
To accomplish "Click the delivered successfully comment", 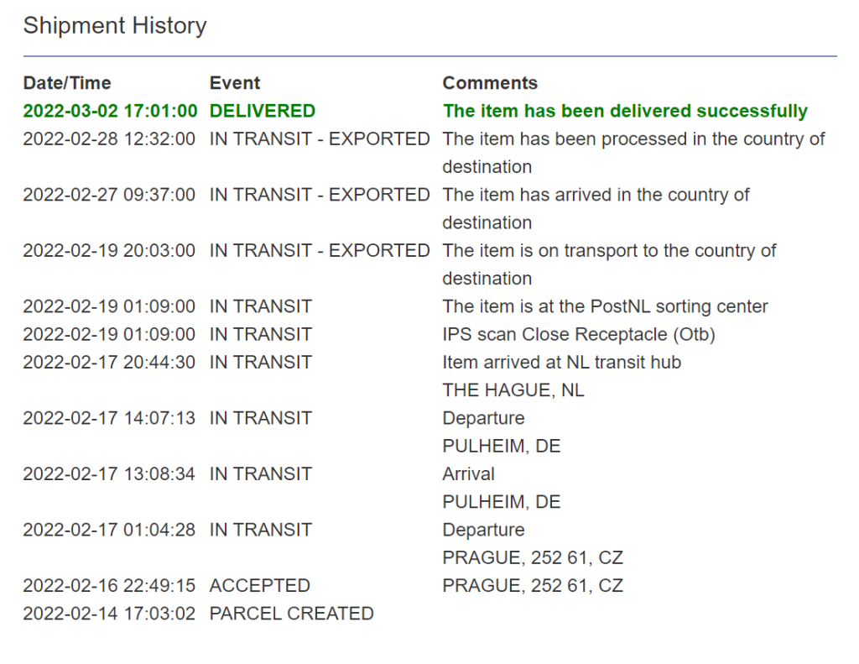I will pos(625,111).
